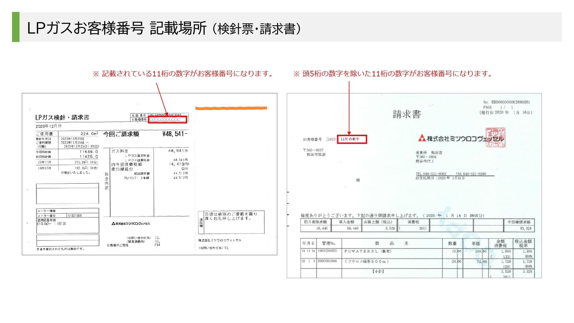Screen dimensions: 574x323
Task: Click the usage value "224.0m3"
Action: pos(89,134)
